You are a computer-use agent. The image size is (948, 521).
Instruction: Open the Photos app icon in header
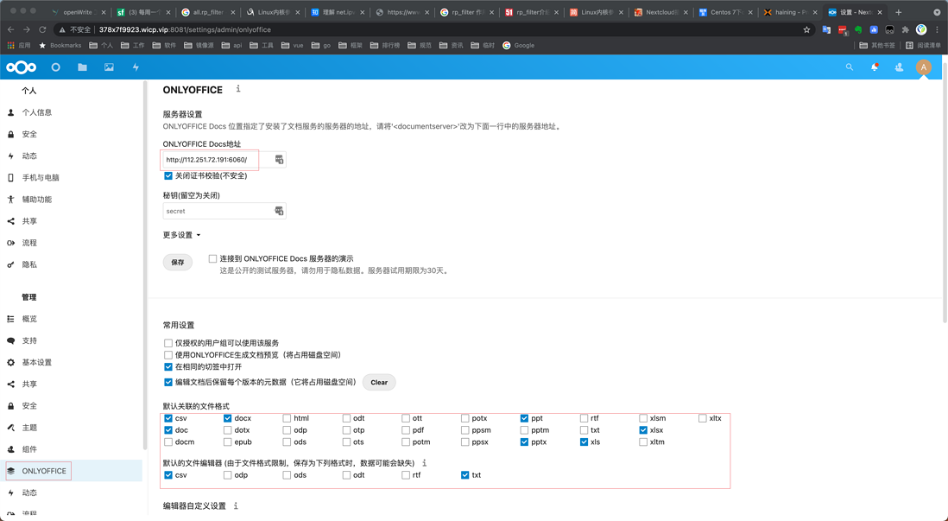[x=109, y=67]
